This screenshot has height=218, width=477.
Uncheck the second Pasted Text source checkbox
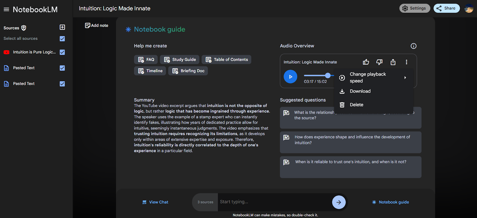coord(62,84)
